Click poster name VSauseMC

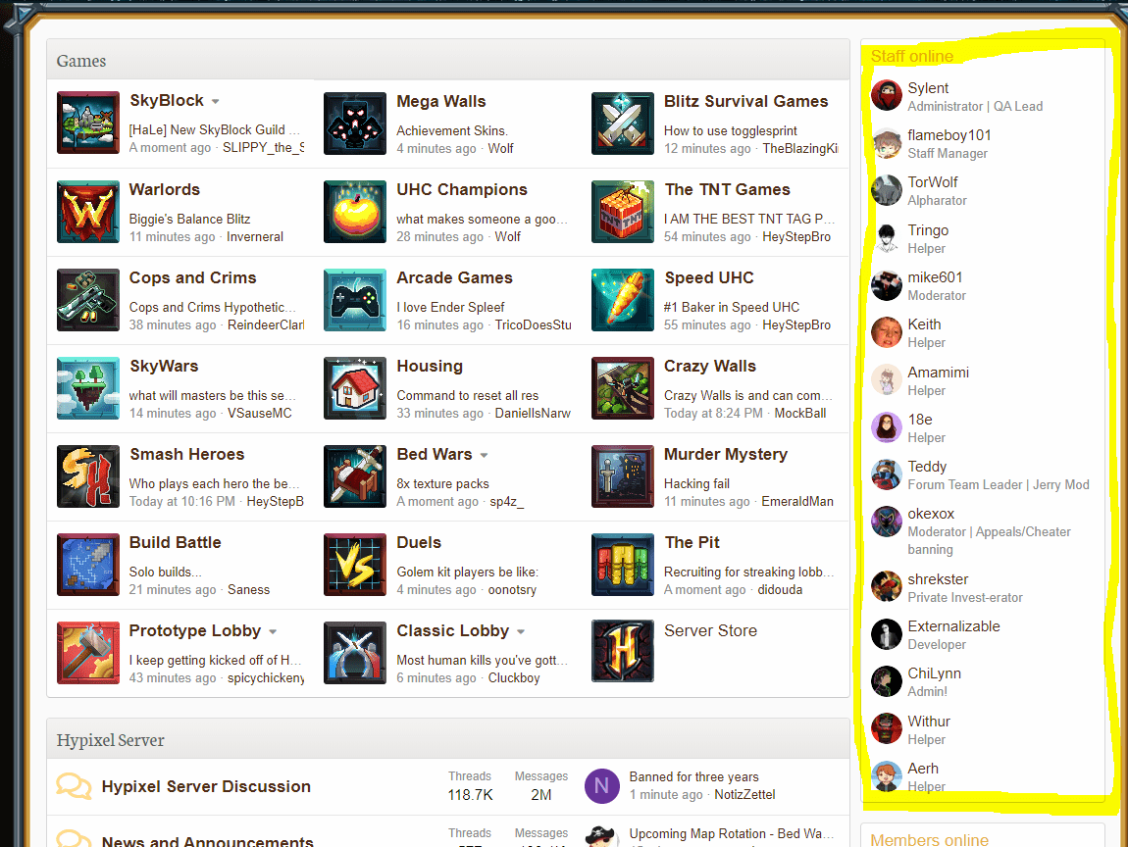pos(260,414)
